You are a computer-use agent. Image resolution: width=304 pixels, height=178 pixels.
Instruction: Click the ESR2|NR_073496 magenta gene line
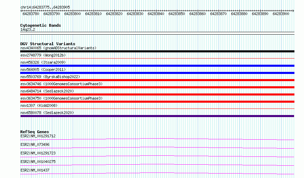(x=157, y=148)
